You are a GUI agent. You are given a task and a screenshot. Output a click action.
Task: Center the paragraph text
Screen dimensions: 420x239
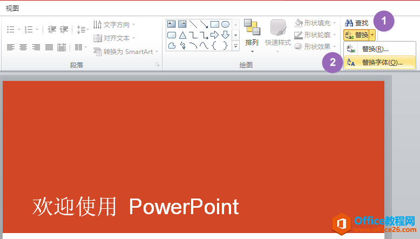23,47
